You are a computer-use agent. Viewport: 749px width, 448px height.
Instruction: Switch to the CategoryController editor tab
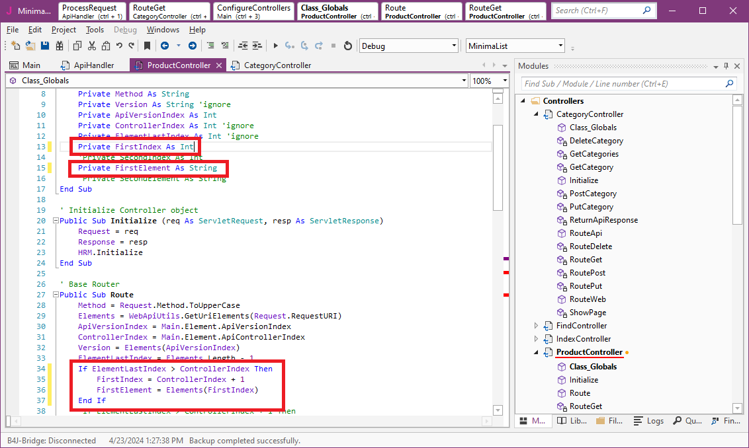pos(277,65)
